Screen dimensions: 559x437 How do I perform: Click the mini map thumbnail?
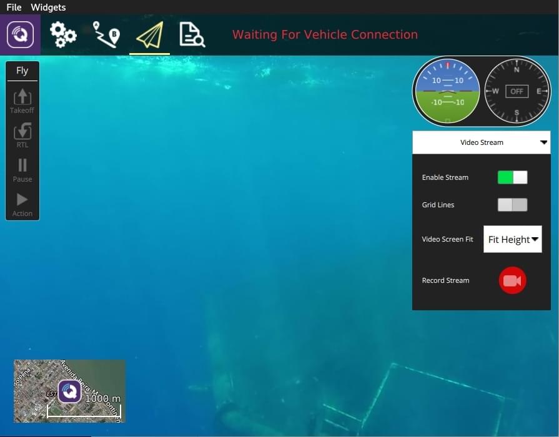pyautogui.click(x=69, y=391)
